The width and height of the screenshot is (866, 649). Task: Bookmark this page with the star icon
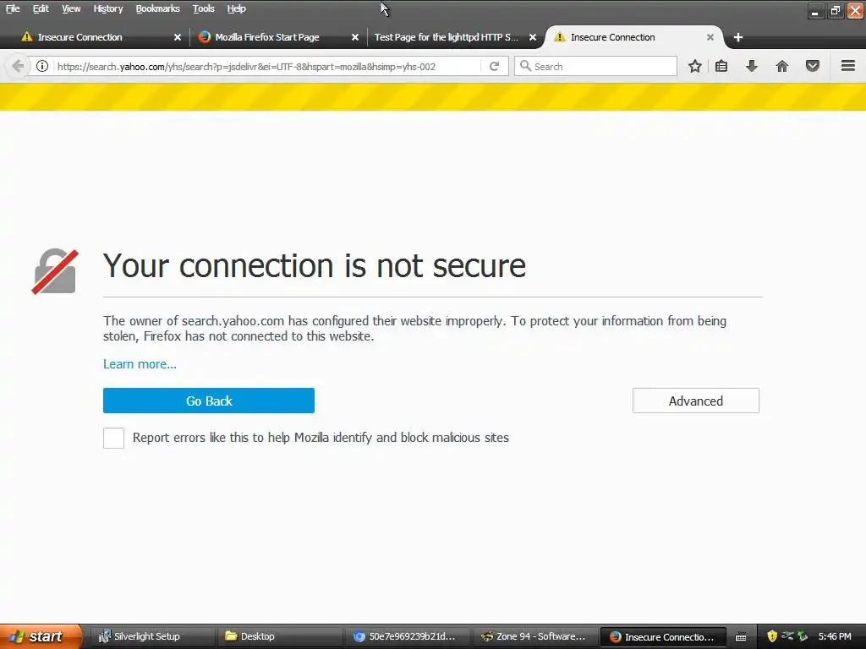[x=695, y=66]
